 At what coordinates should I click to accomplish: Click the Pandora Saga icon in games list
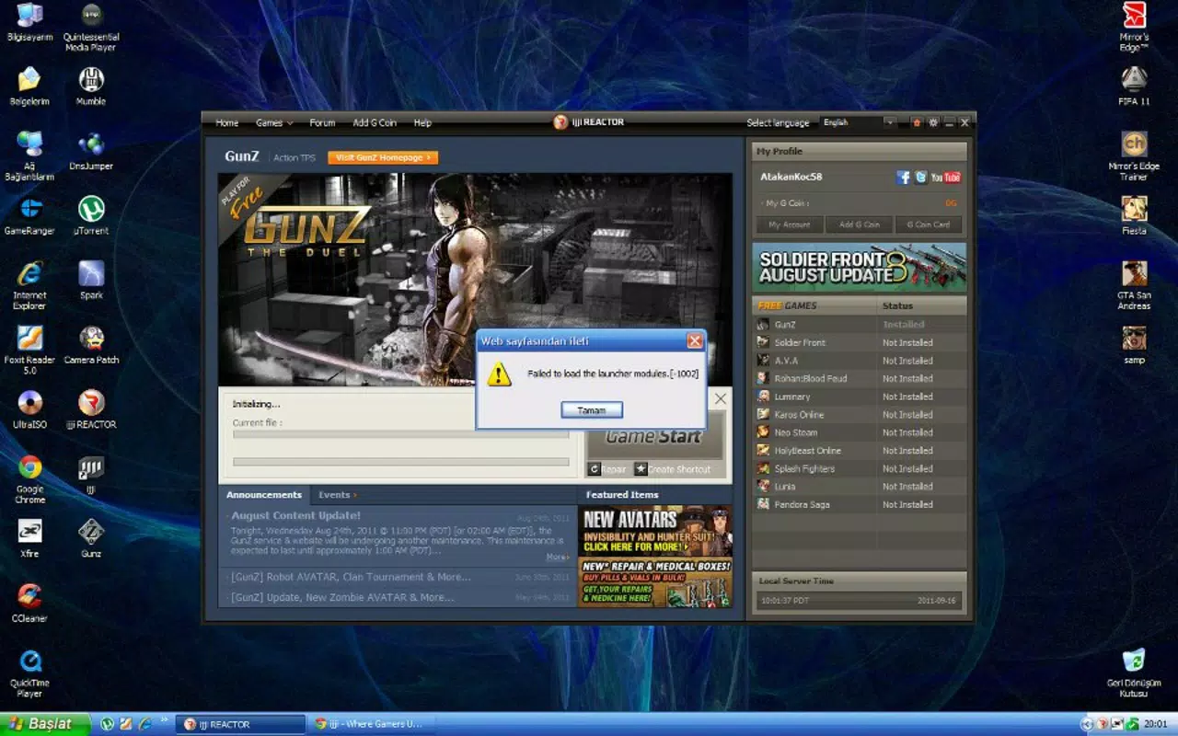(763, 504)
